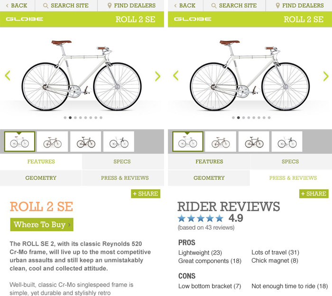Tap Find Dealers pin on the left screen
The image size is (332, 296).
(x=110, y=6)
